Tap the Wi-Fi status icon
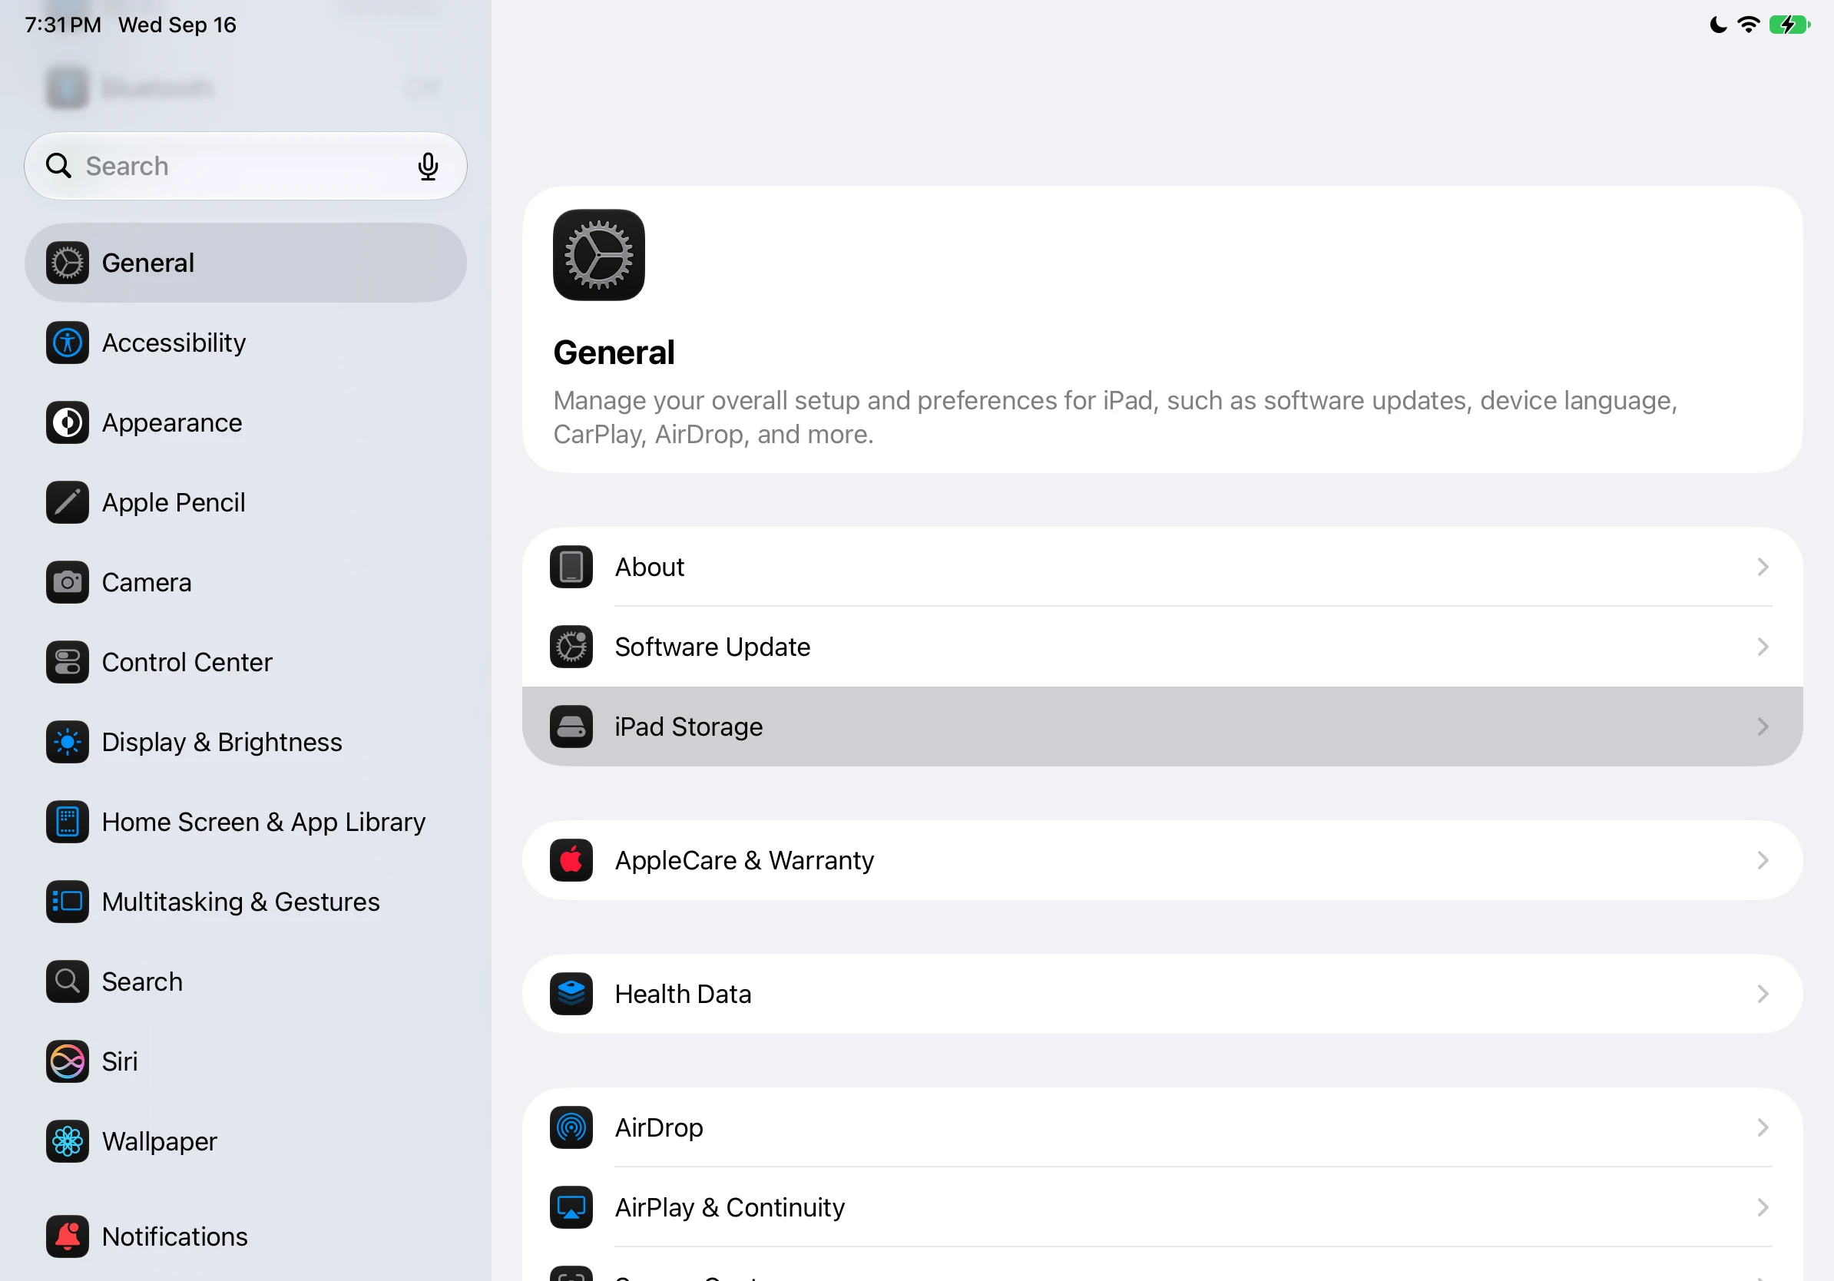Screen dimensions: 1834x1281 1749,25
